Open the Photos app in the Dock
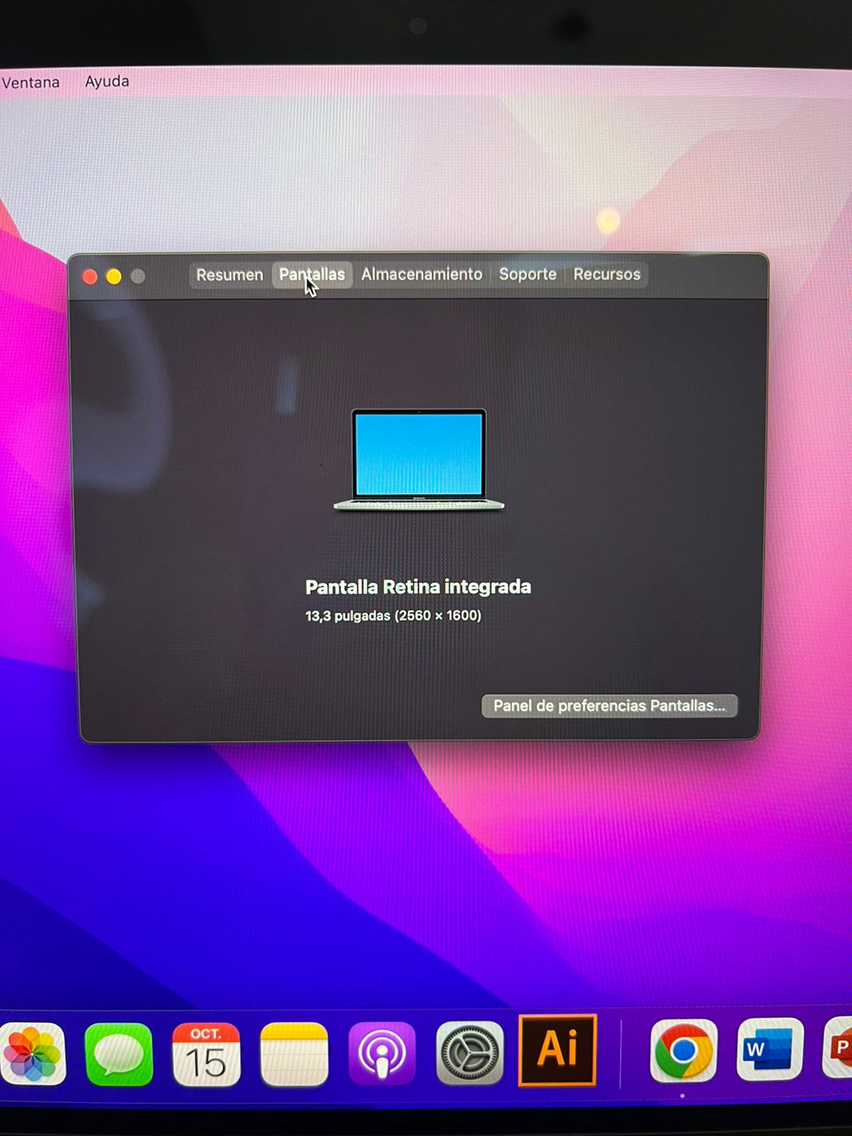 (x=33, y=1054)
